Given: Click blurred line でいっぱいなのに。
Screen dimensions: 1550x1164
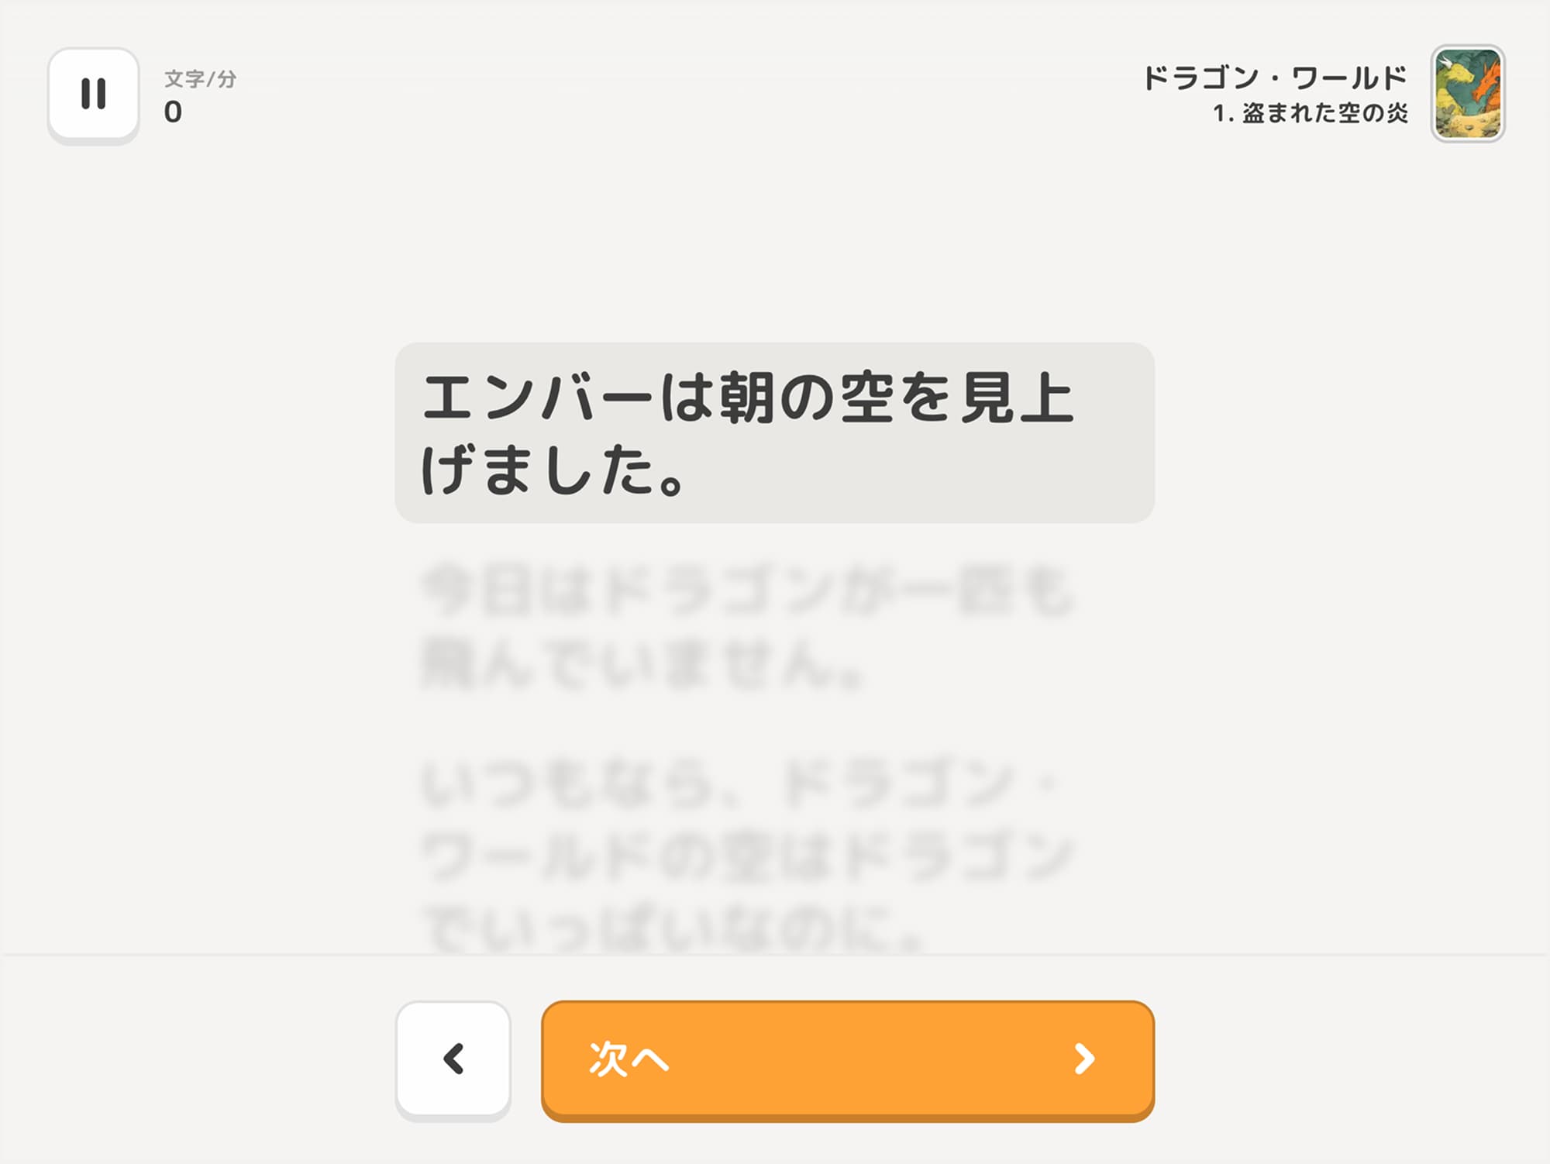Looking at the screenshot, I should coord(673,928).
